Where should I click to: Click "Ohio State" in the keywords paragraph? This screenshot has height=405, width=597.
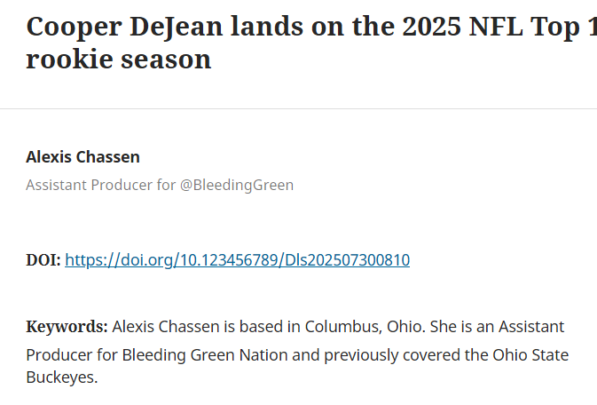tap(530, 355)
